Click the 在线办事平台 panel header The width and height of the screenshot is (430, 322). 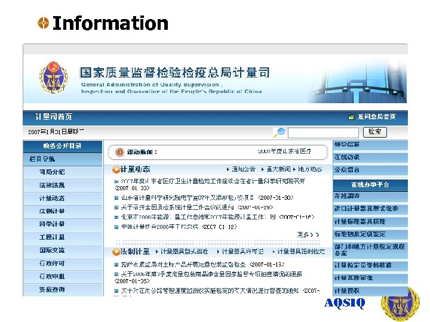point(370,185)
